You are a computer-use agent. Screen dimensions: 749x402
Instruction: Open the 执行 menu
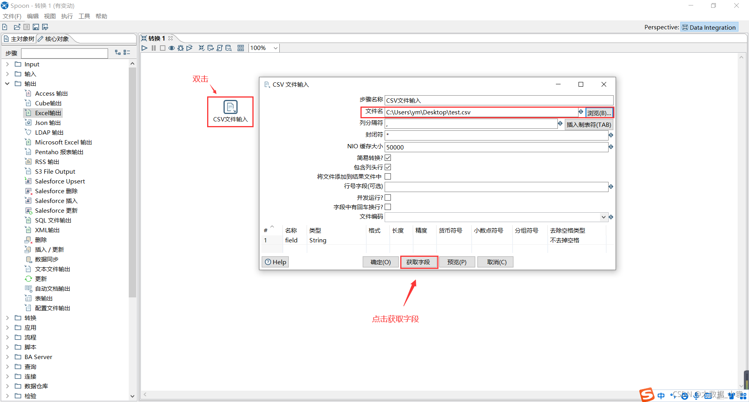click(67, 16)
